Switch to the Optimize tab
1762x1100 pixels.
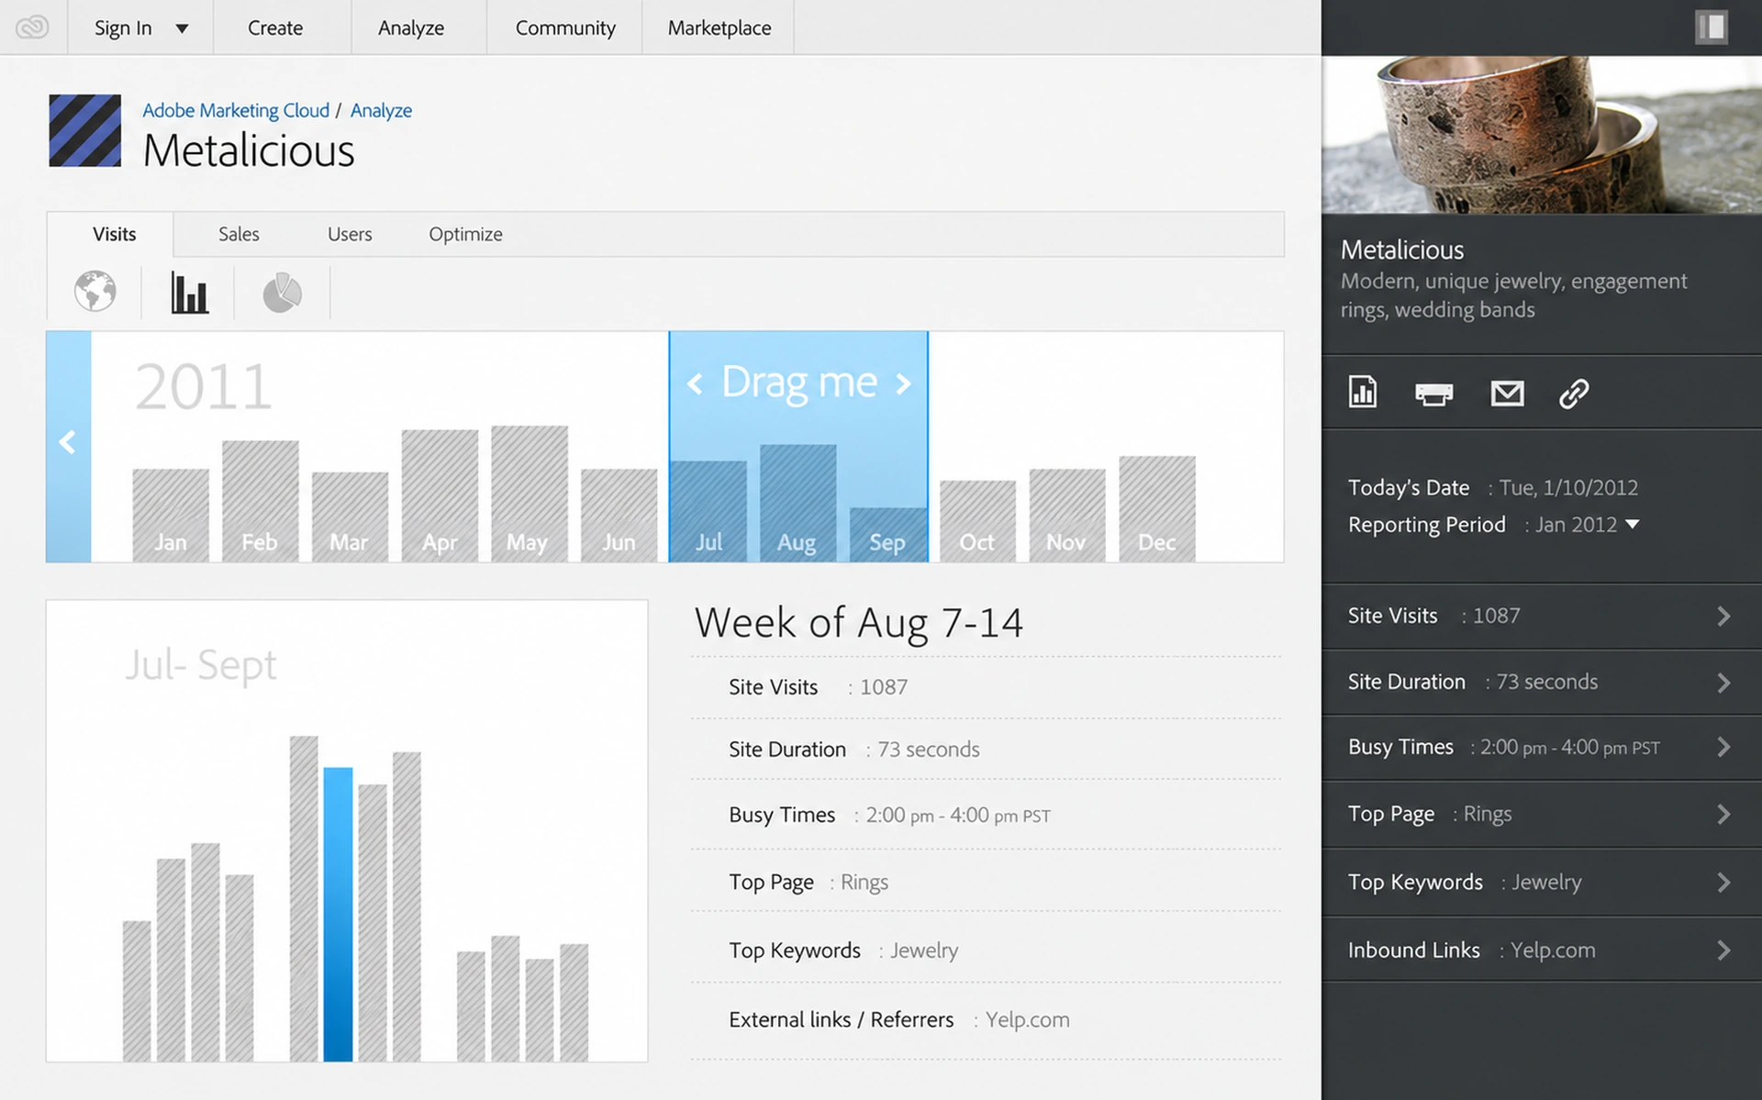point(465,234)
